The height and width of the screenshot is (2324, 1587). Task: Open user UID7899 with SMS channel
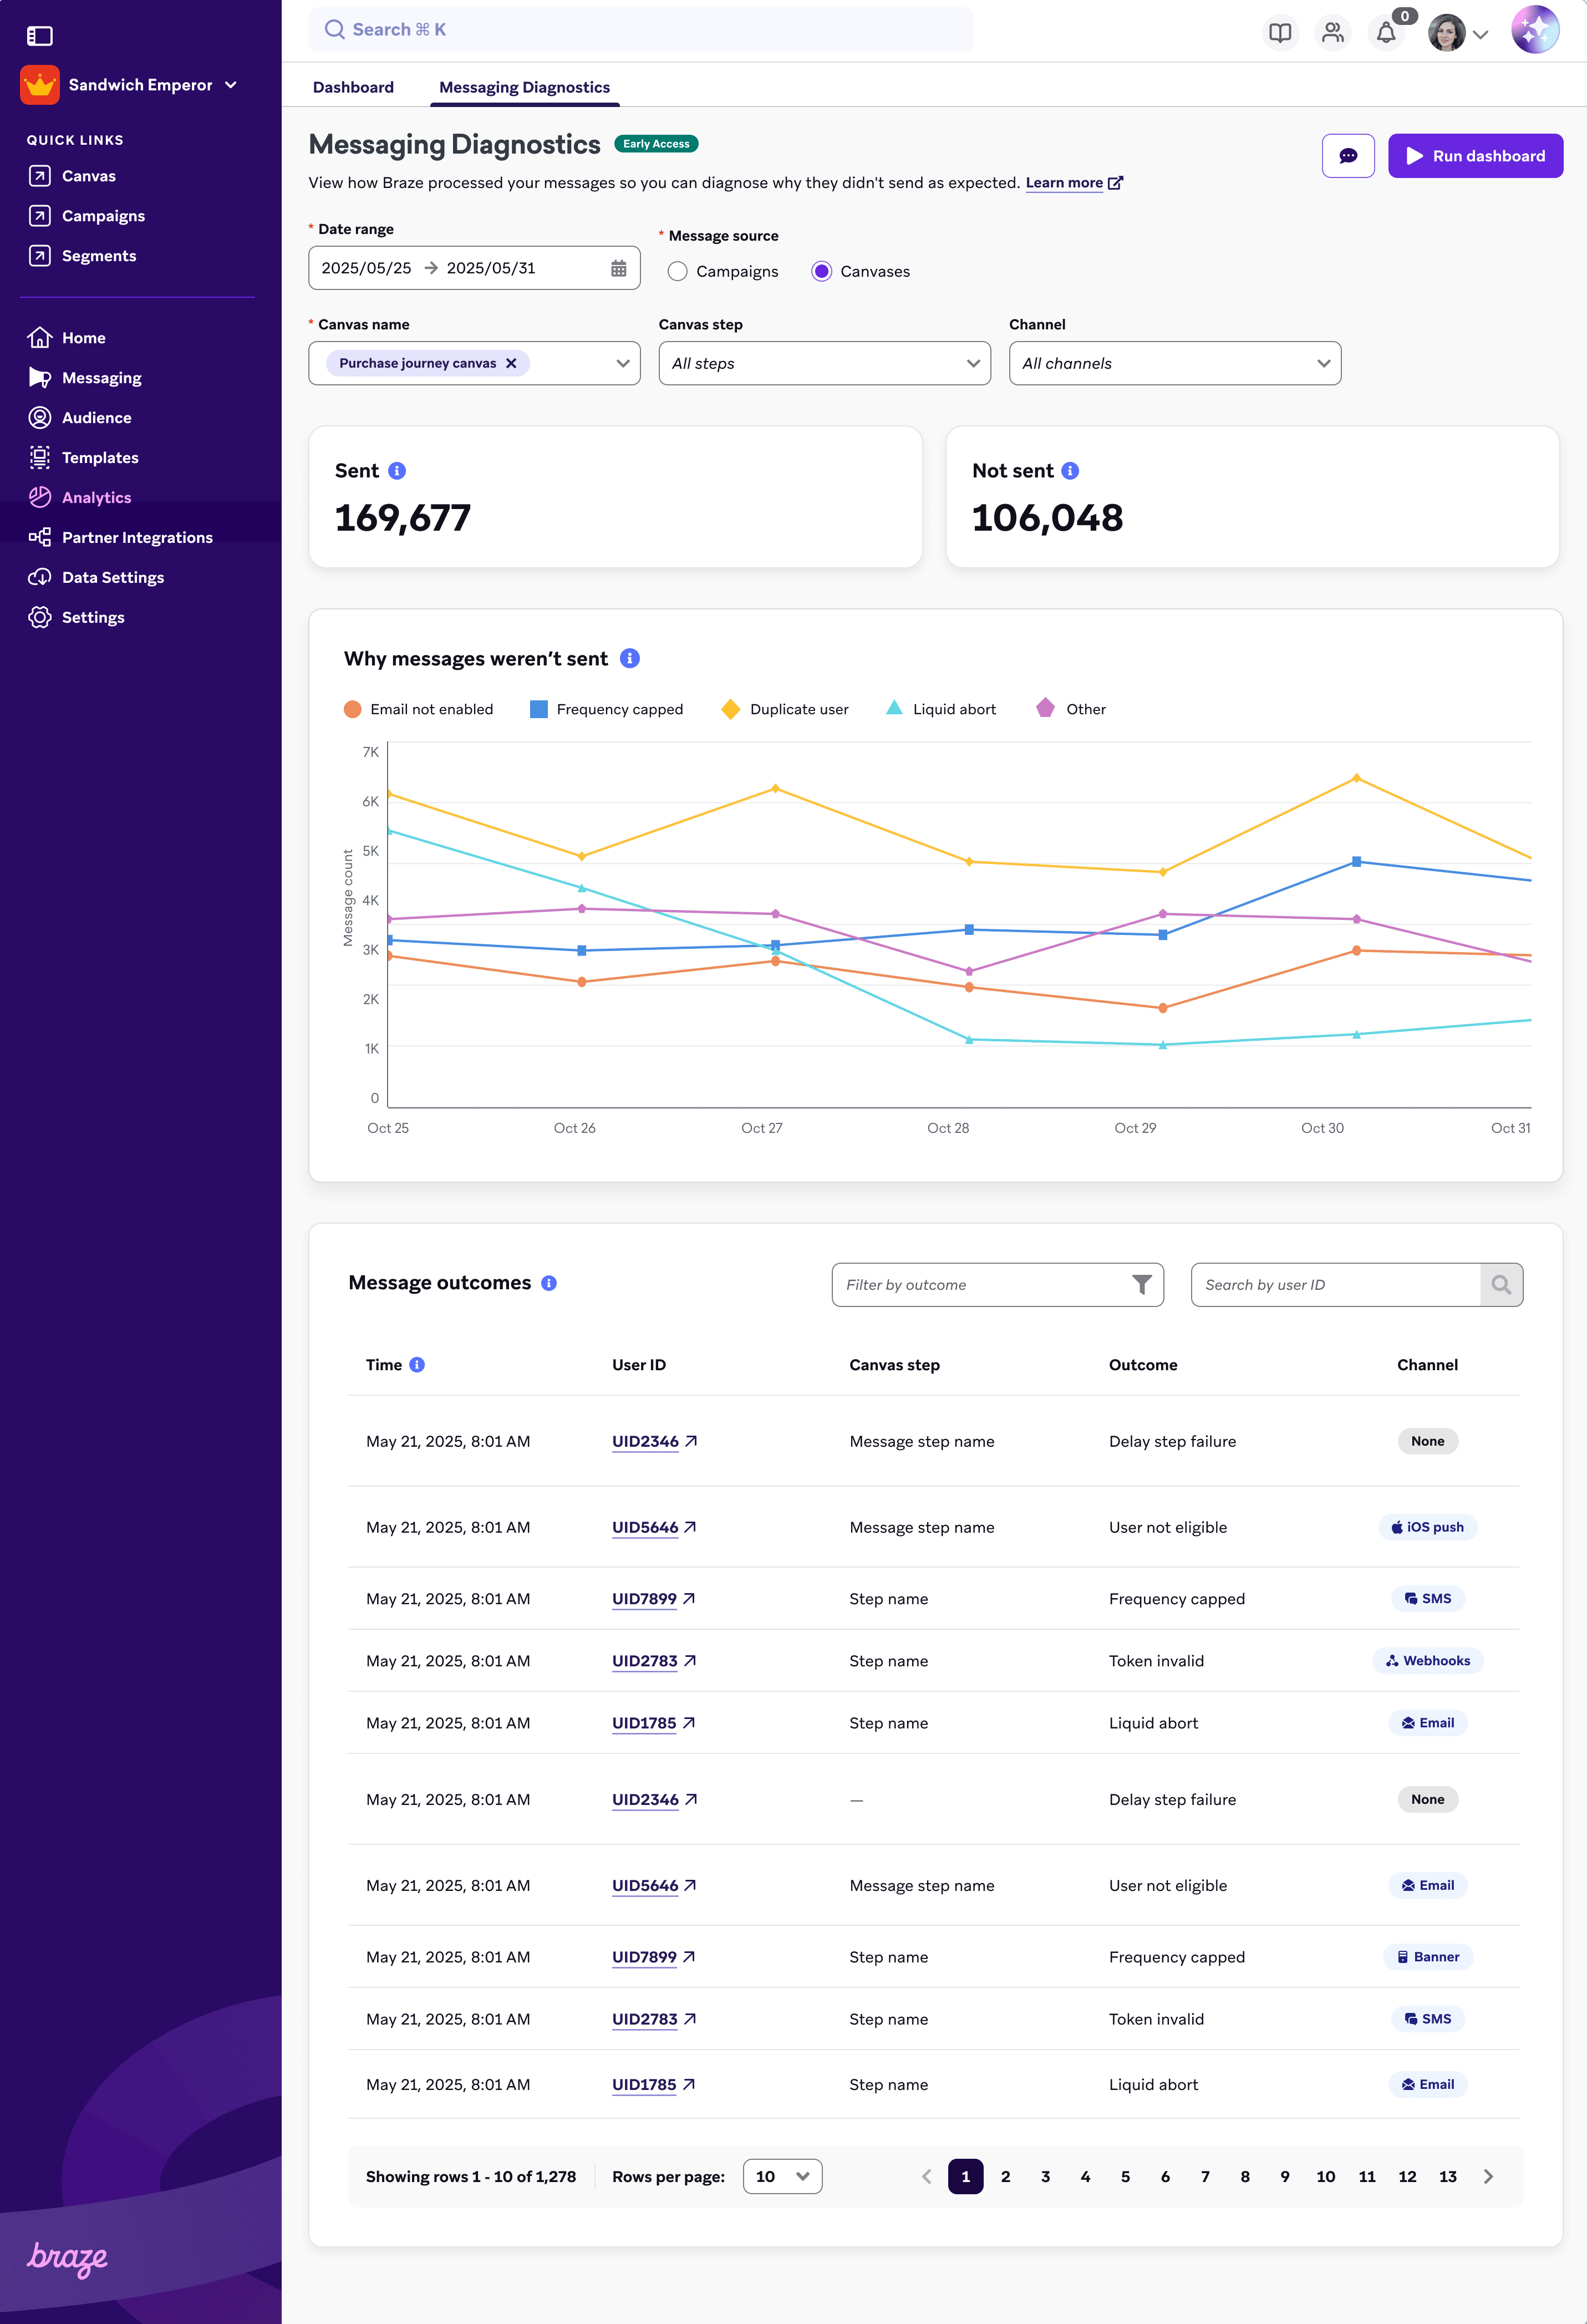[x=653, y=1599]
